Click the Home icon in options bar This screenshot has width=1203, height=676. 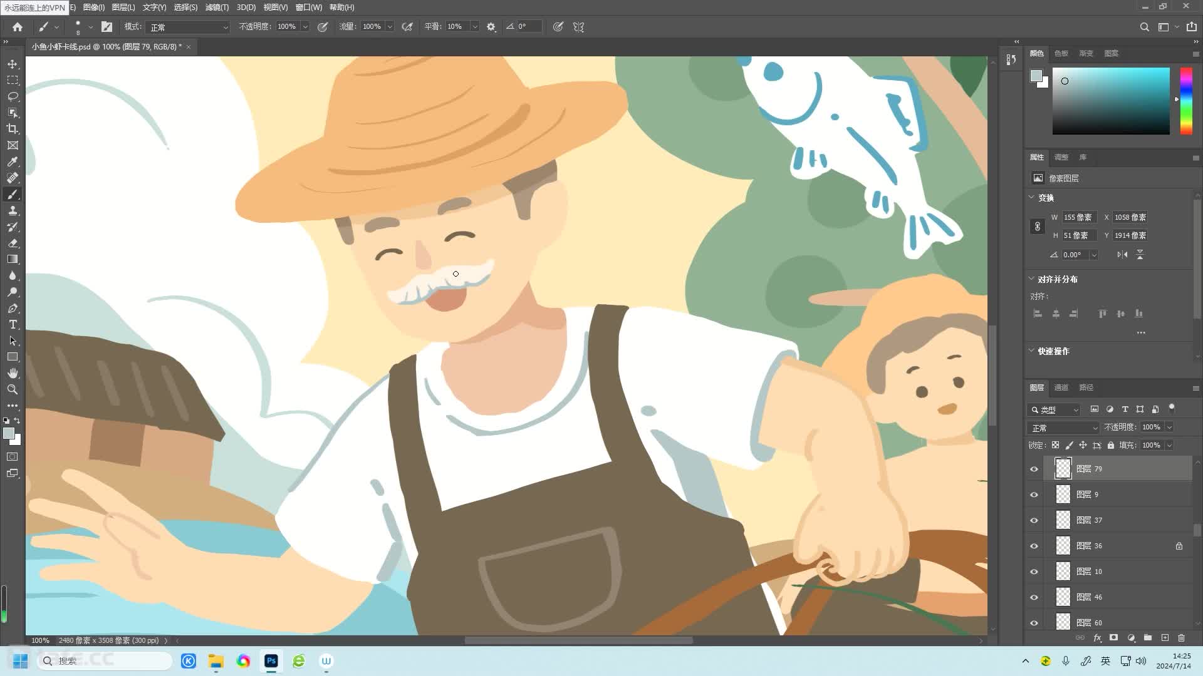[18, 27]
